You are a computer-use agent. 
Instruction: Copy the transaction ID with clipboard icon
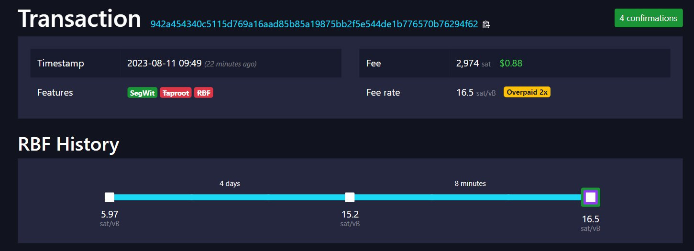pos(486,24)
